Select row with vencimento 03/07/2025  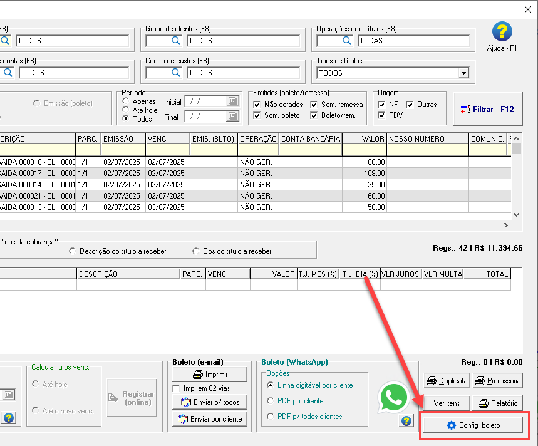coord(256,207)
